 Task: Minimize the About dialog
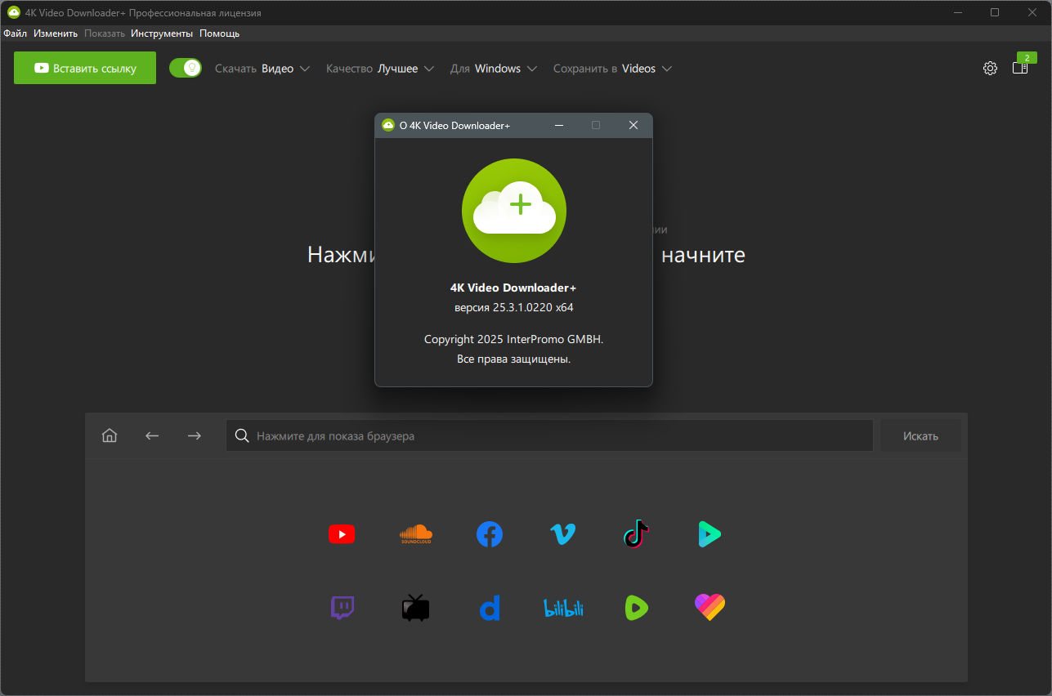tap(559, 125)
